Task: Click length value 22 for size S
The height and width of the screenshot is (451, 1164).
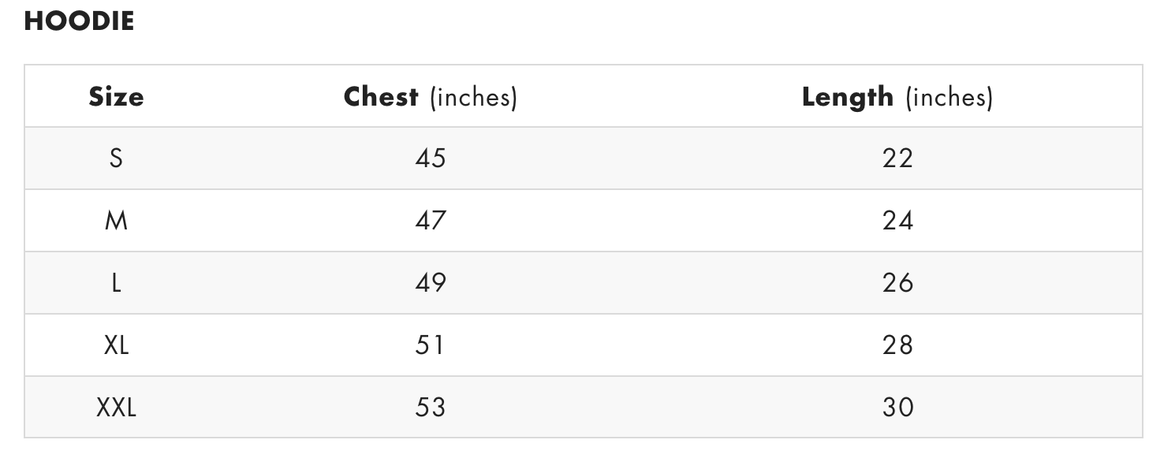Action: pos(897,158)
